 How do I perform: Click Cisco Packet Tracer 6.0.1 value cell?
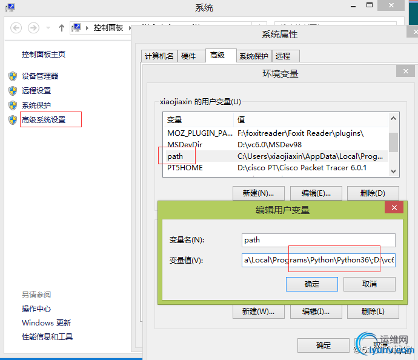point(302,168)
